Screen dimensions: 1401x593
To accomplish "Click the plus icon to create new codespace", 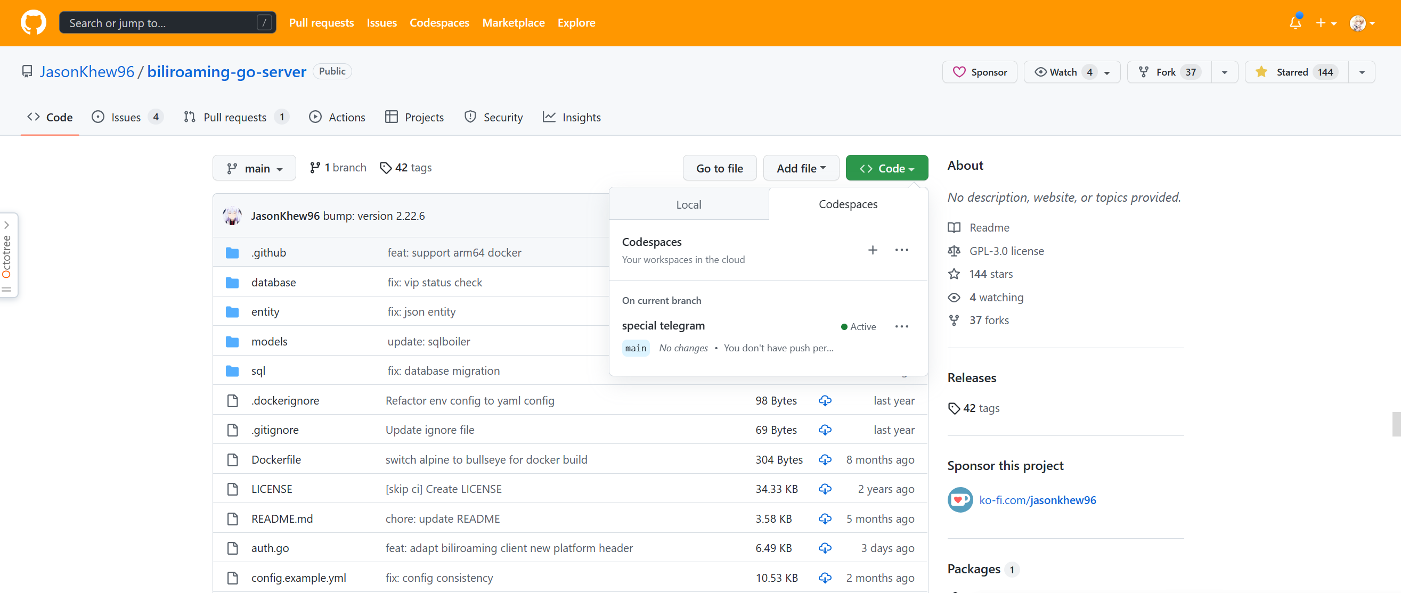I will pos(873,250).
